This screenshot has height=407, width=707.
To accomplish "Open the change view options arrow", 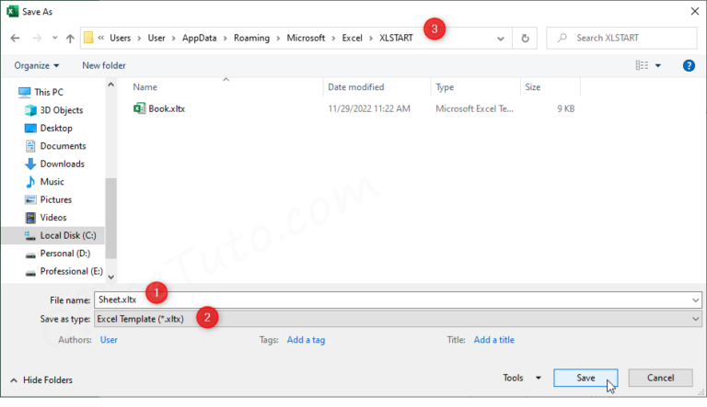I will pos(658,65).
